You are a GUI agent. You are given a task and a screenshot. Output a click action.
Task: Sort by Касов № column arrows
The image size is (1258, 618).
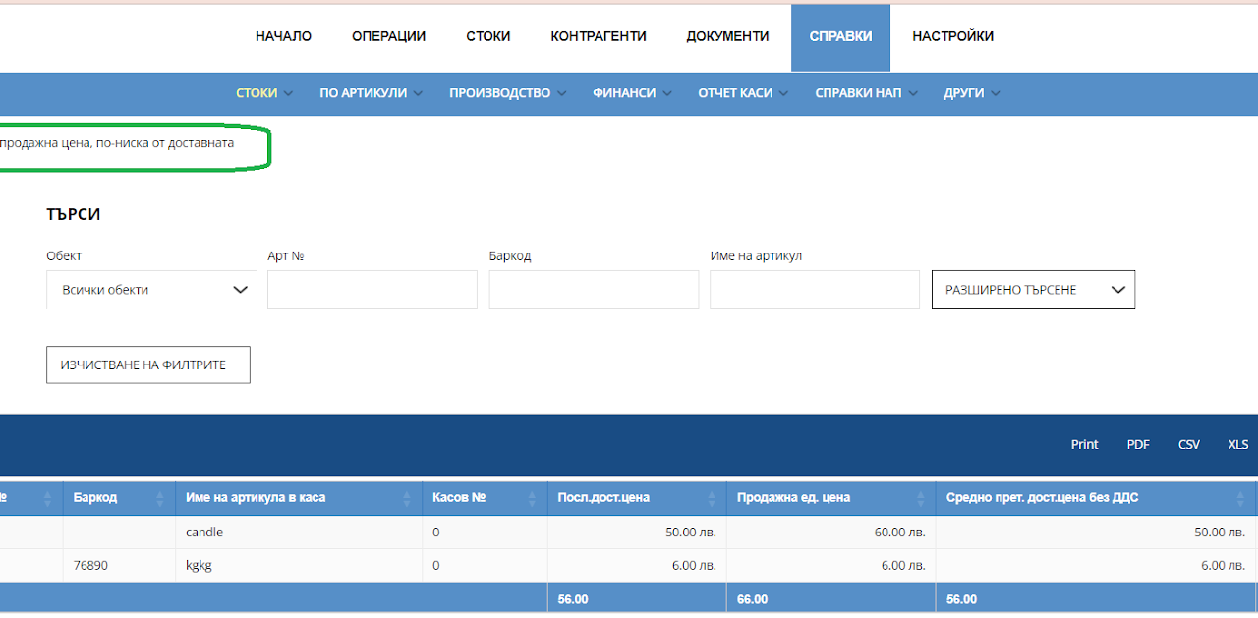click(x=532, y=499)
